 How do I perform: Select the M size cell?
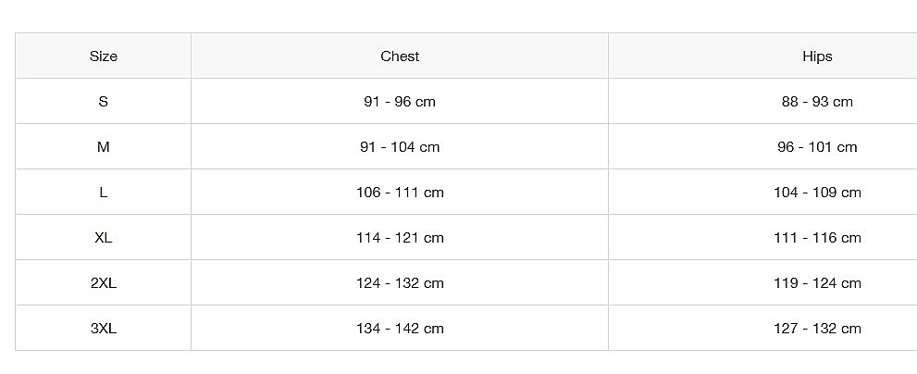104,147
